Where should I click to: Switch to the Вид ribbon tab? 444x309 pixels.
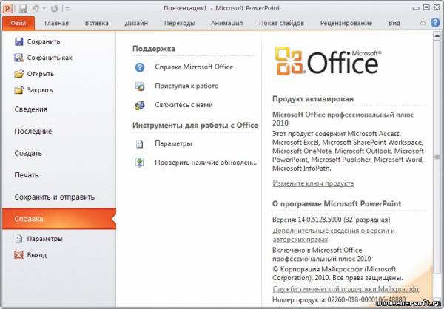point(394,23)
